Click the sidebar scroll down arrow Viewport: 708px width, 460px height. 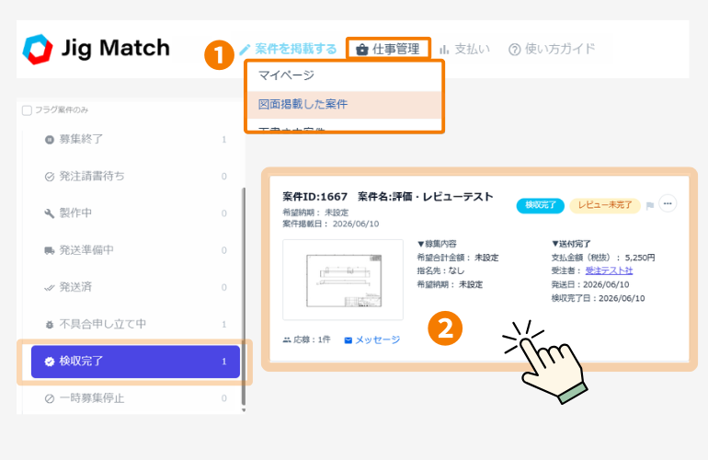pyautogui.click(x=244, y=410)
